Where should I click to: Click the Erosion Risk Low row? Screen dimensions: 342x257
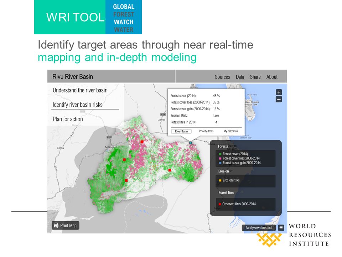pyautogui.click(x=195, y=116)
